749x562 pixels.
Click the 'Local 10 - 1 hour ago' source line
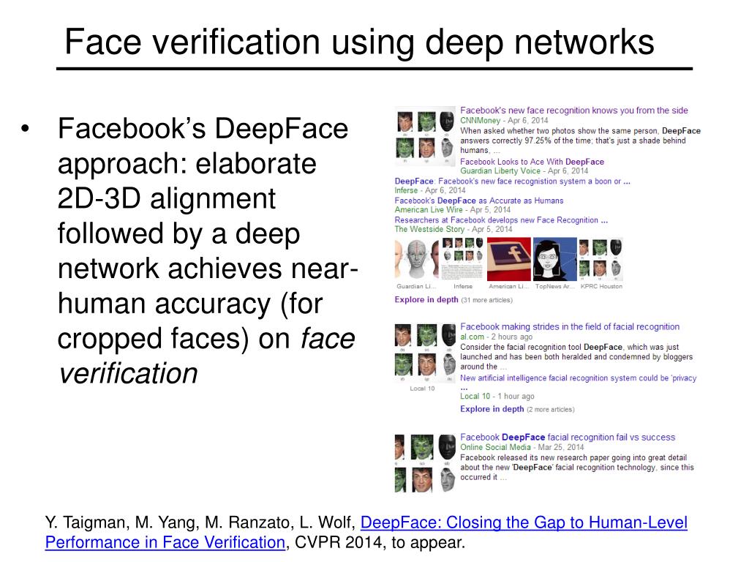(497, 396)
